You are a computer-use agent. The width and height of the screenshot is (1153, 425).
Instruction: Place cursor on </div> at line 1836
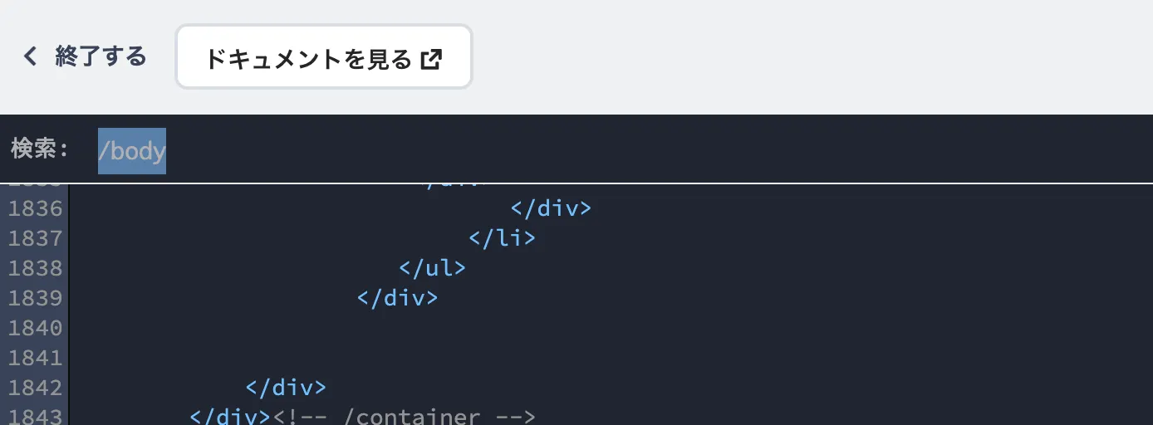point(551,208)
